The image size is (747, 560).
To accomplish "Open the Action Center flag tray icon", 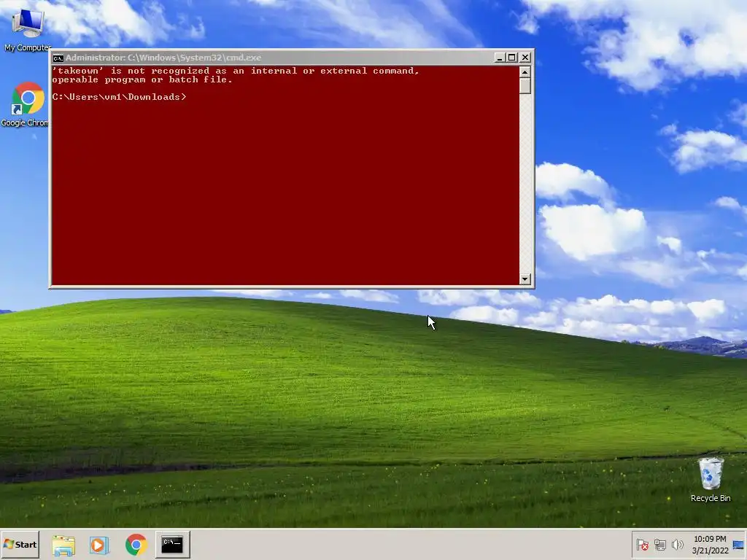I will pos(642,545).
